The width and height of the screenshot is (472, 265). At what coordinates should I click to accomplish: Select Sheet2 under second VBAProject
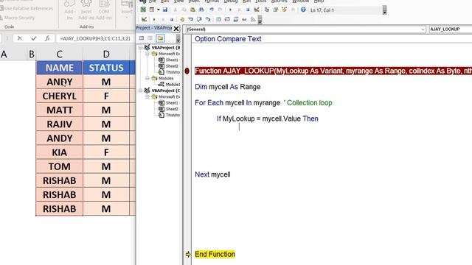pyautogui.click(x=168, y=109)
